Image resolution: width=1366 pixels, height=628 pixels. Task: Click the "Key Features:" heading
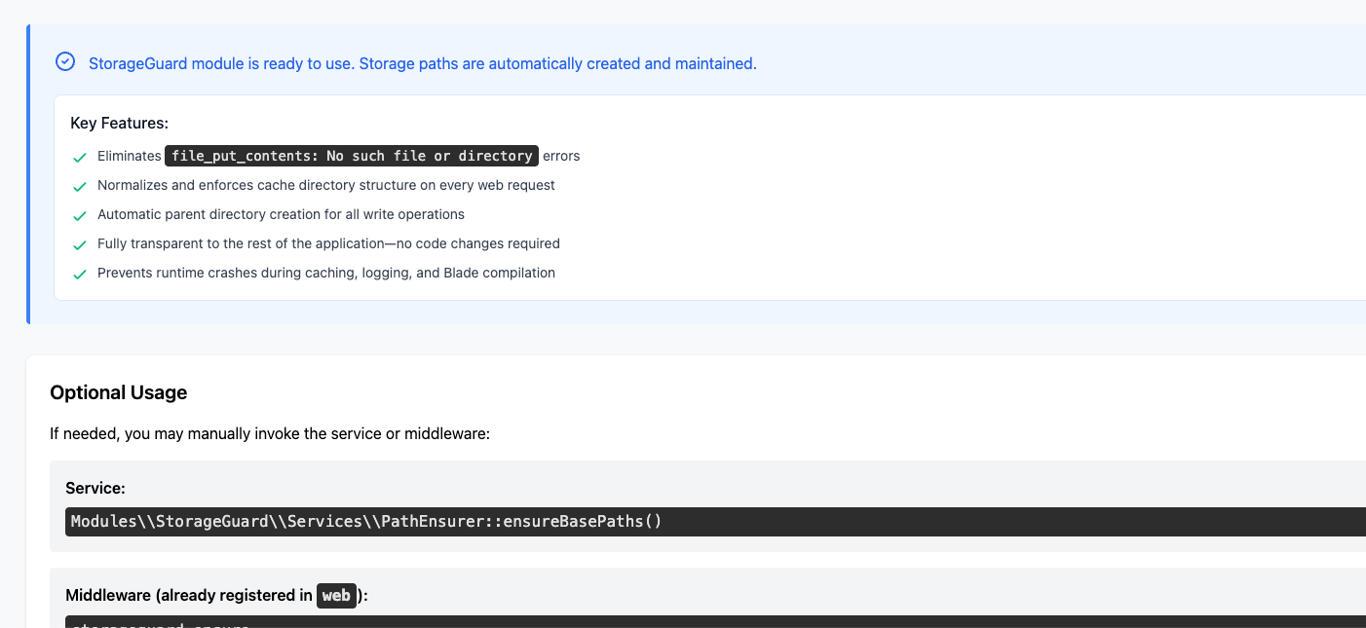tap(120, 123)
